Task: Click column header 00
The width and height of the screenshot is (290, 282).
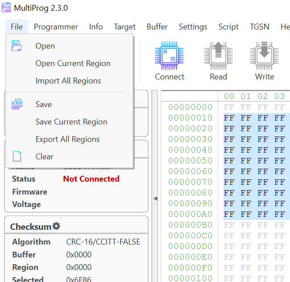Action: [x=229, y=96]
